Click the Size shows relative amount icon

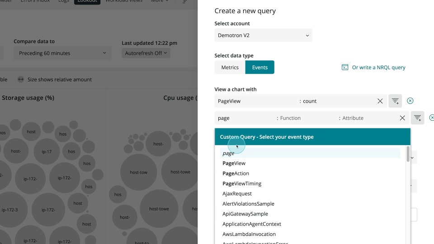(x=21, y=80)
